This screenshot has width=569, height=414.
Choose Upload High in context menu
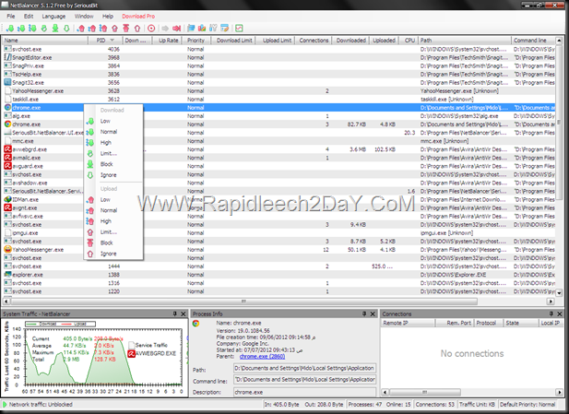click(113, 221)
